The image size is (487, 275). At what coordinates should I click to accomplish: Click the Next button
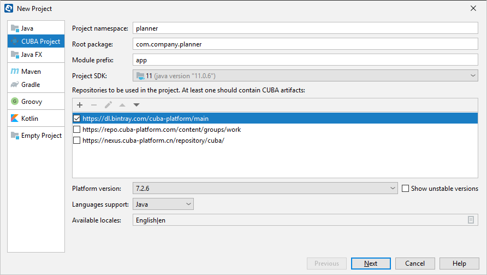click(371, 264)
